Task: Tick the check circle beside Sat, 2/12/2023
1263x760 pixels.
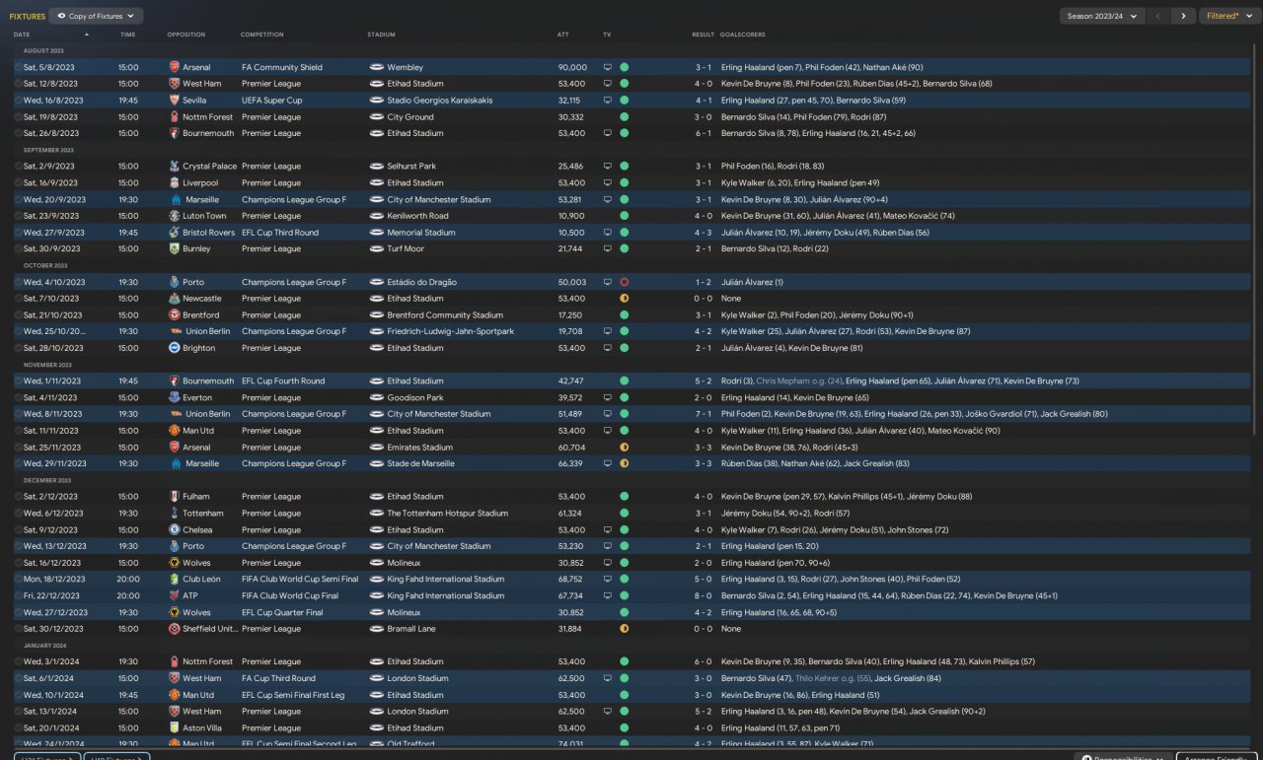Action: [x=19, y=497]
